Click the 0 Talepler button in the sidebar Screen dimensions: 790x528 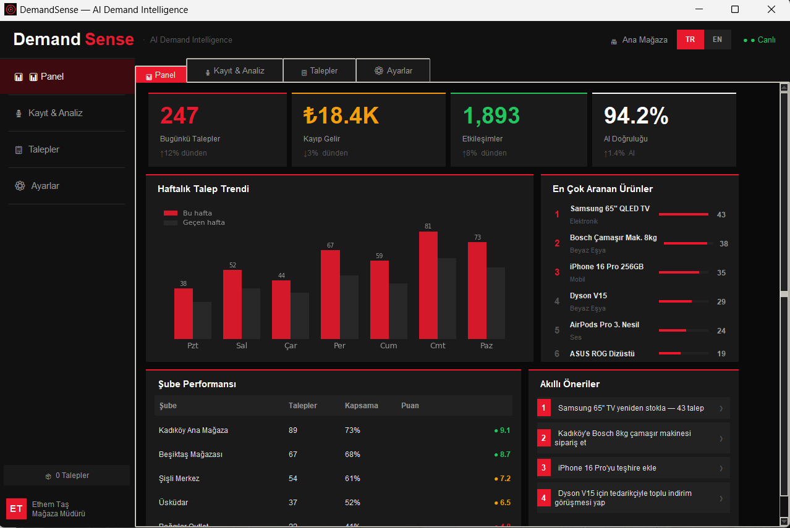(67, 475)
